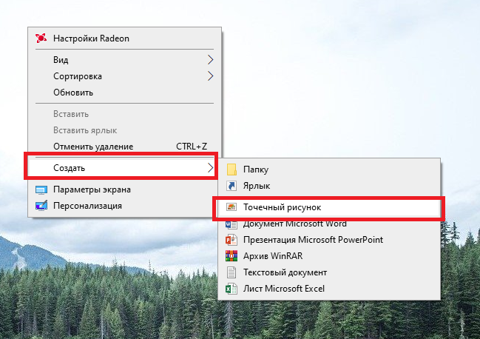
Task: Click the PowerPoint presentation icon
Action: point(231,240)
